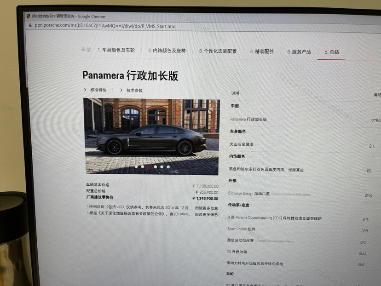Open the 标准特性 link
The image size is (381, 286).
(98, 90)
